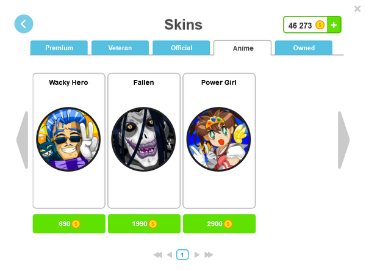Go to the next pagination page
The image size is (366, 270).
197,255
